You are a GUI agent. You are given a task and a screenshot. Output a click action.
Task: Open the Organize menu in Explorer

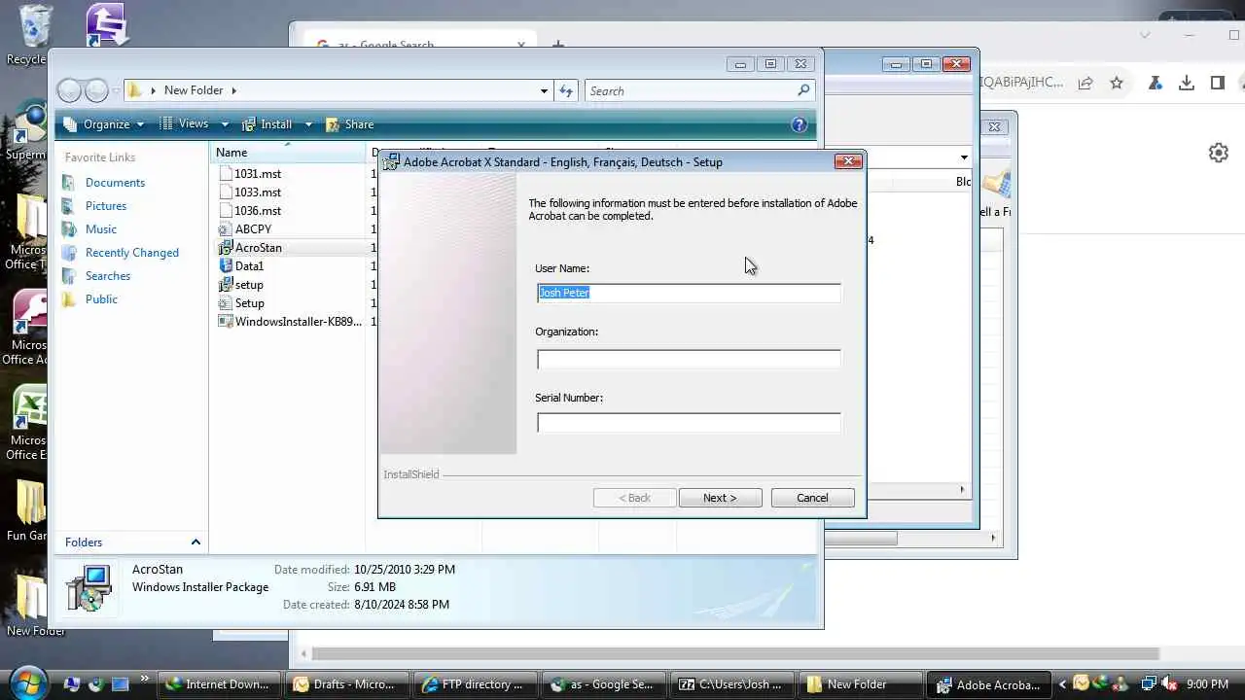[105, 124]
